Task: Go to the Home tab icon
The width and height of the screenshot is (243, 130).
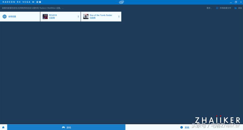Action: coord(3,127)
